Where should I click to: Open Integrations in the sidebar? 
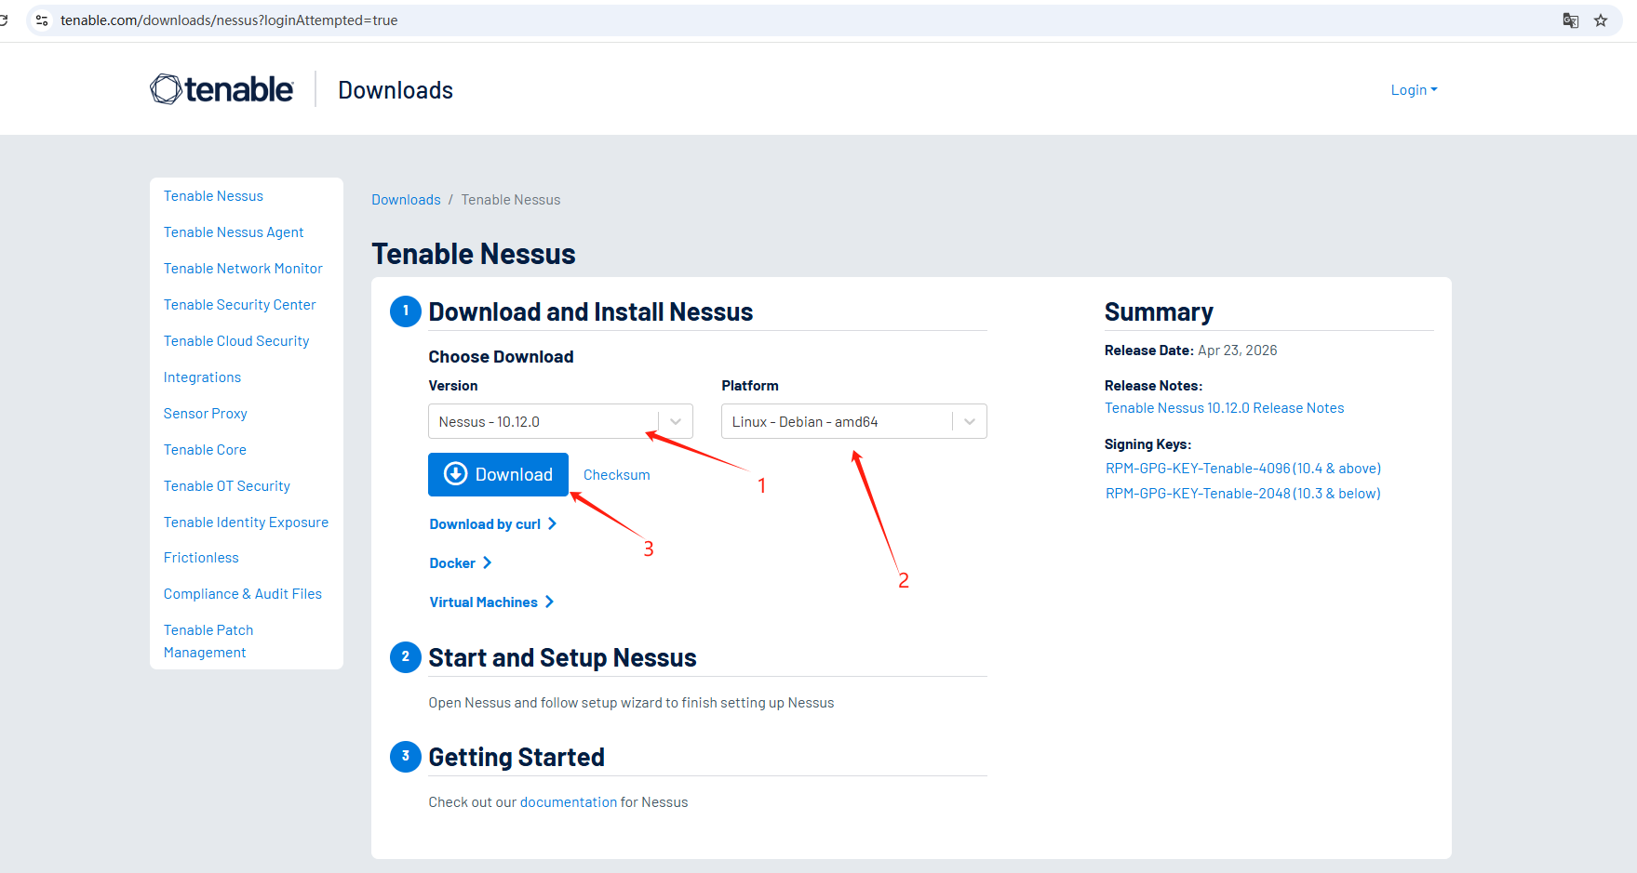202,377
